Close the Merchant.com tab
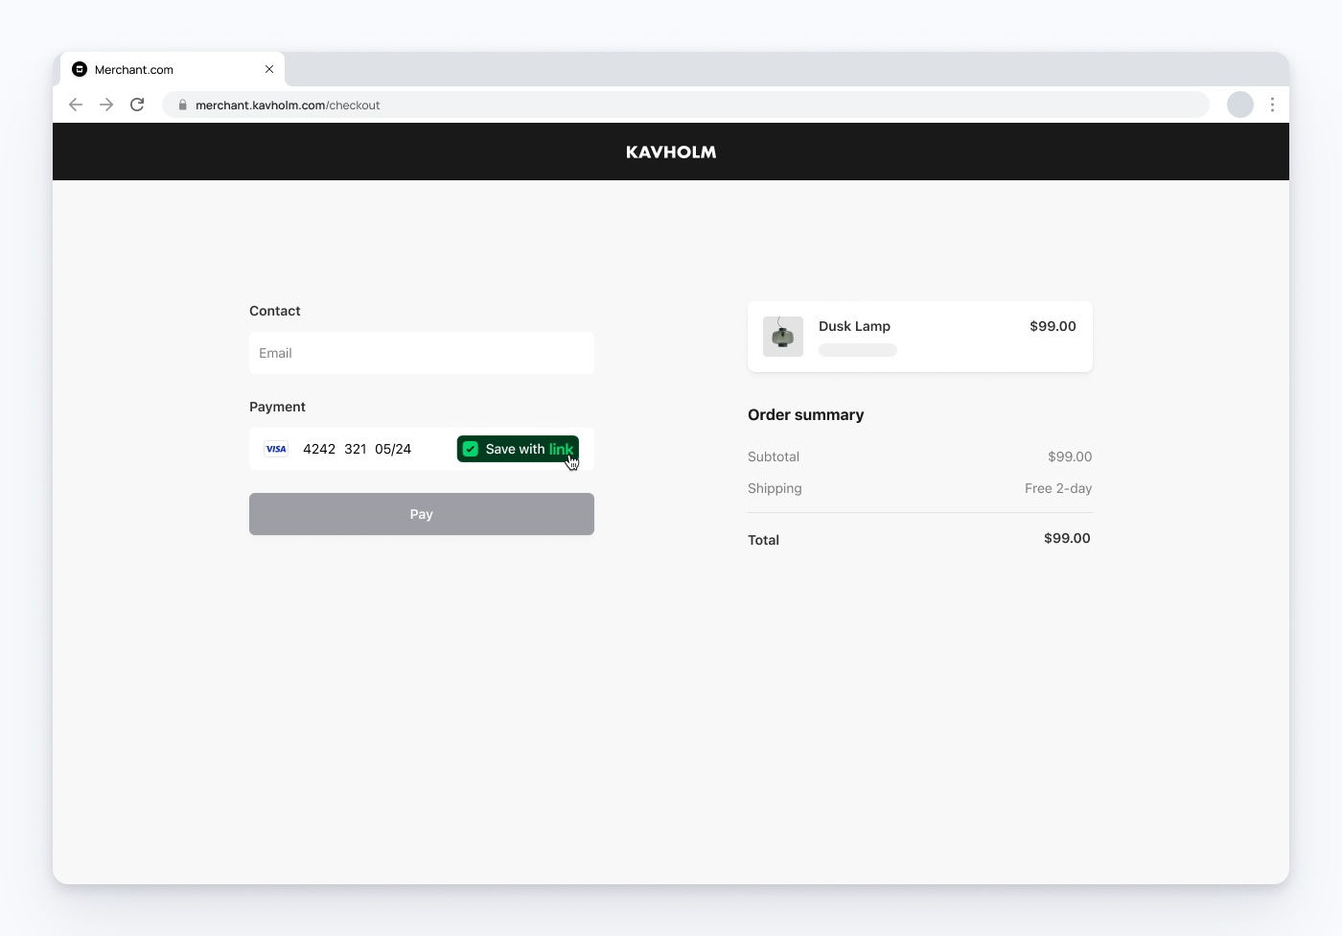Image resolution: width=1342 pixels, height=936 pixels. coord(269,68)
